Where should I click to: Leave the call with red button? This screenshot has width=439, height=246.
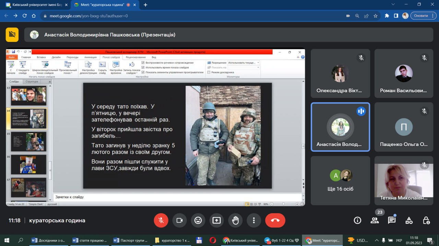(x=275, y=220)
